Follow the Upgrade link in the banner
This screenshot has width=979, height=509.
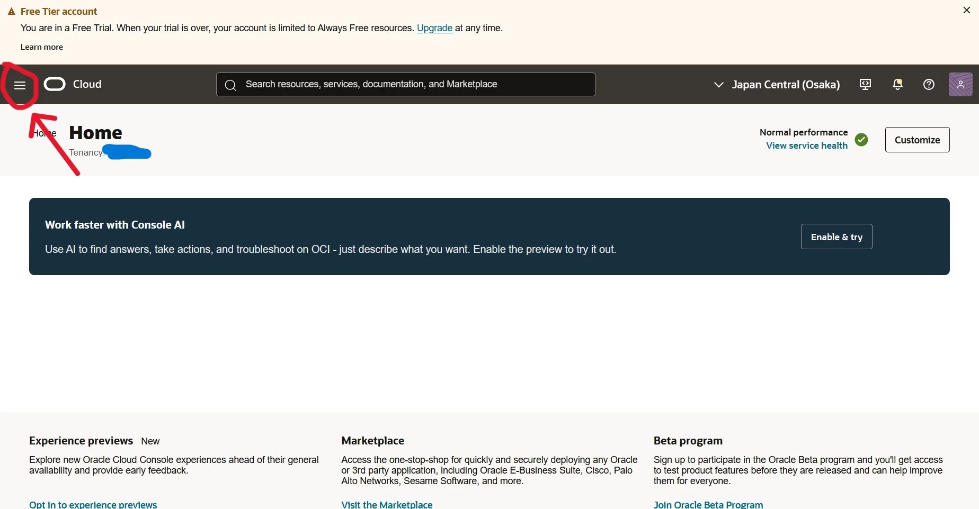434,28
